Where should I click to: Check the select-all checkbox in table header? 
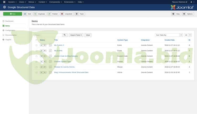[37, 40]
